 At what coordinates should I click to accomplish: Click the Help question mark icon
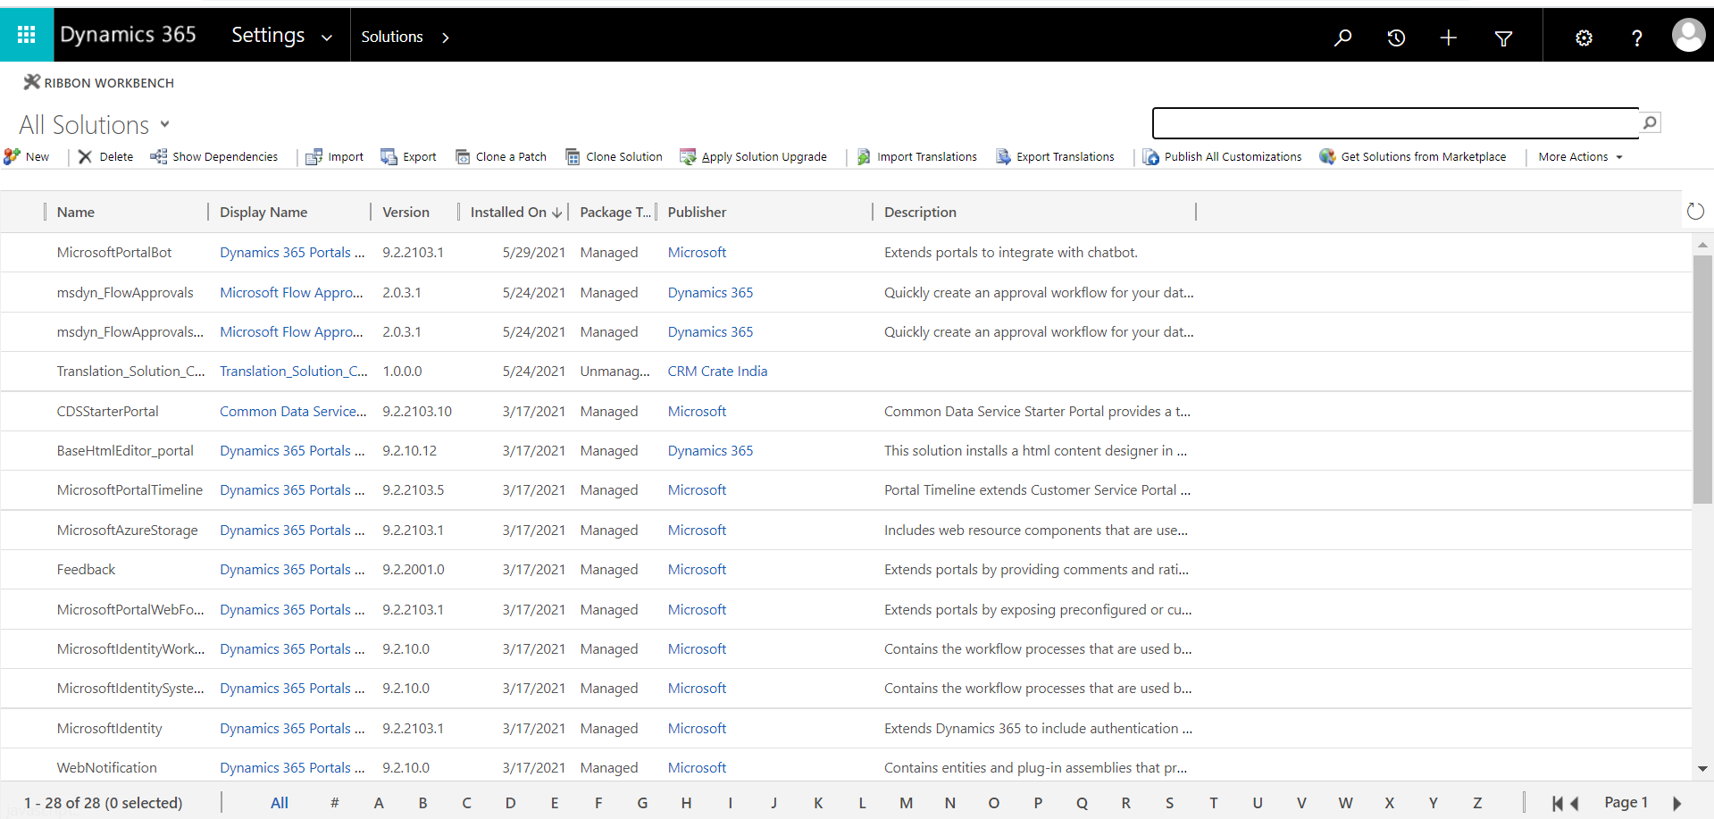(x=1636, y=38)
